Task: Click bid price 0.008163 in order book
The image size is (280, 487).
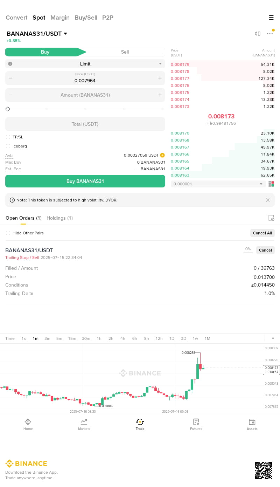Action: click(180, 175)
